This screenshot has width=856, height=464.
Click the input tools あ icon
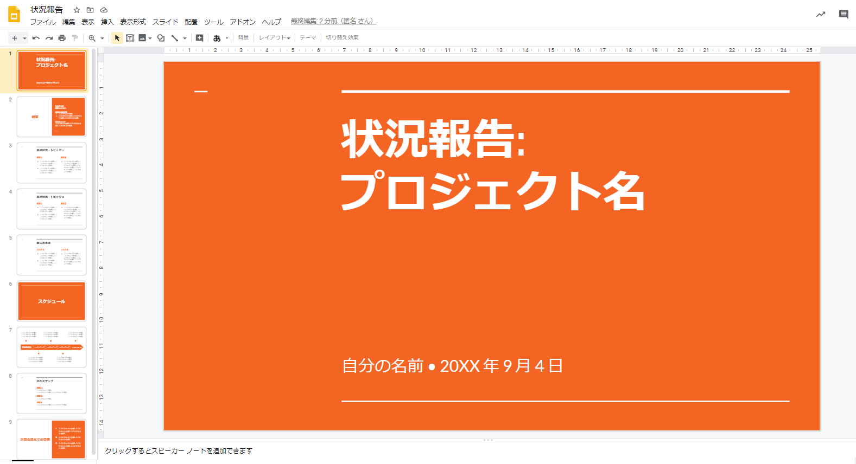point(217,38)
